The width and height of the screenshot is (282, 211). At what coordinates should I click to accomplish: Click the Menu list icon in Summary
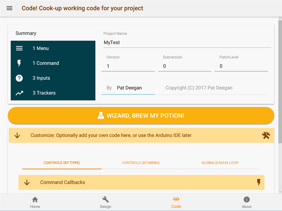pyautogui.click(x=19, y=48)
